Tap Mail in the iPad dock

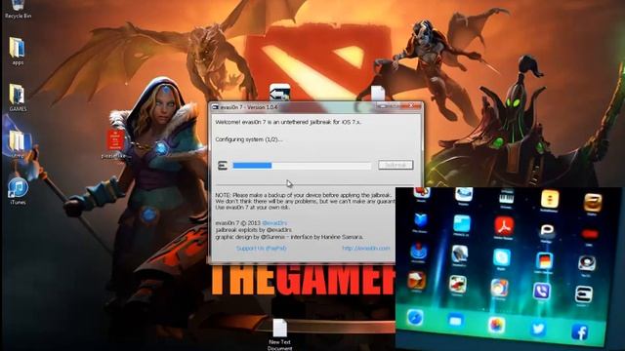pos(455,321)
